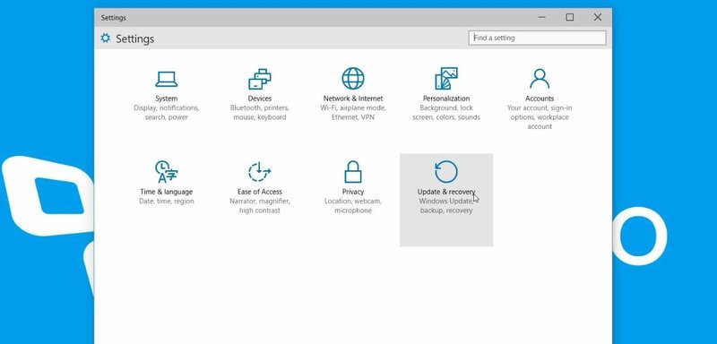
Task: Click the 'Personalization' label
Action: pyautogui.click(x=446, y=99)
